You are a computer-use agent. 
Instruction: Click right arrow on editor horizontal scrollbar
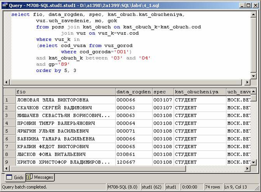click(x=248, y=82)
